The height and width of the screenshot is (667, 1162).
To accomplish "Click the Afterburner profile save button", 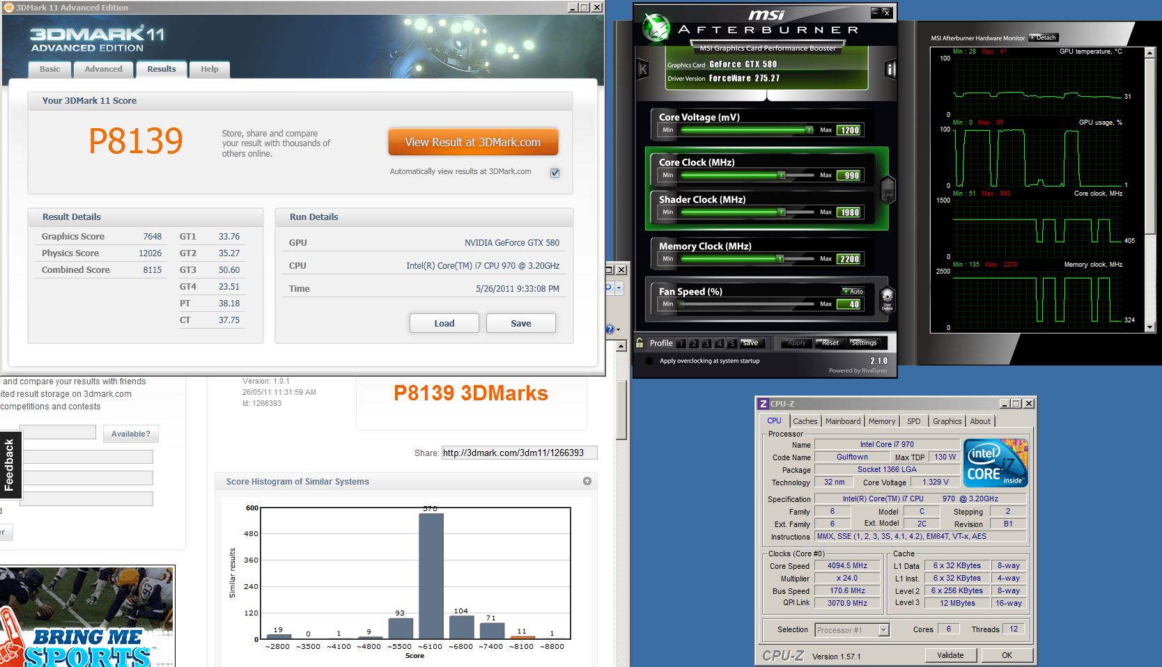I will [x=751, y=343].
